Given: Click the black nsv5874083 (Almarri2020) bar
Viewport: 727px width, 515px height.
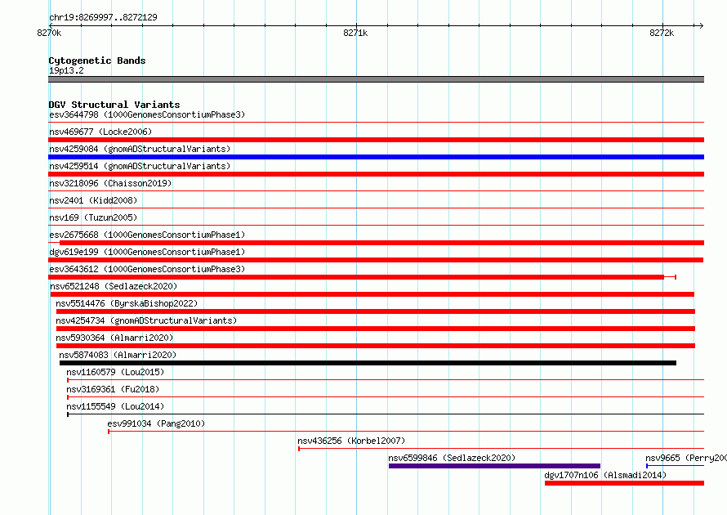Looking at the screenshot, I should [x=368, y=363].
